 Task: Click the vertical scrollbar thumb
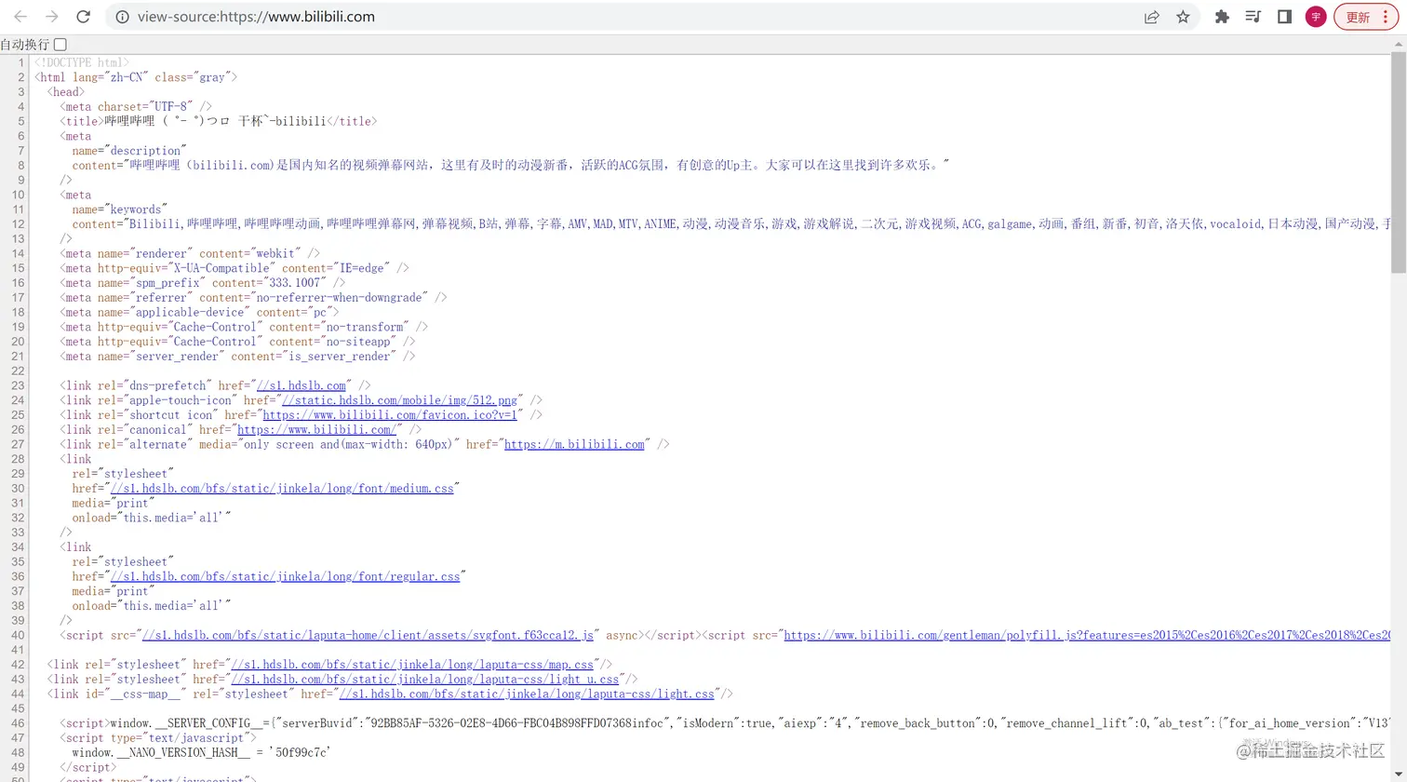tap(1399, 164)
